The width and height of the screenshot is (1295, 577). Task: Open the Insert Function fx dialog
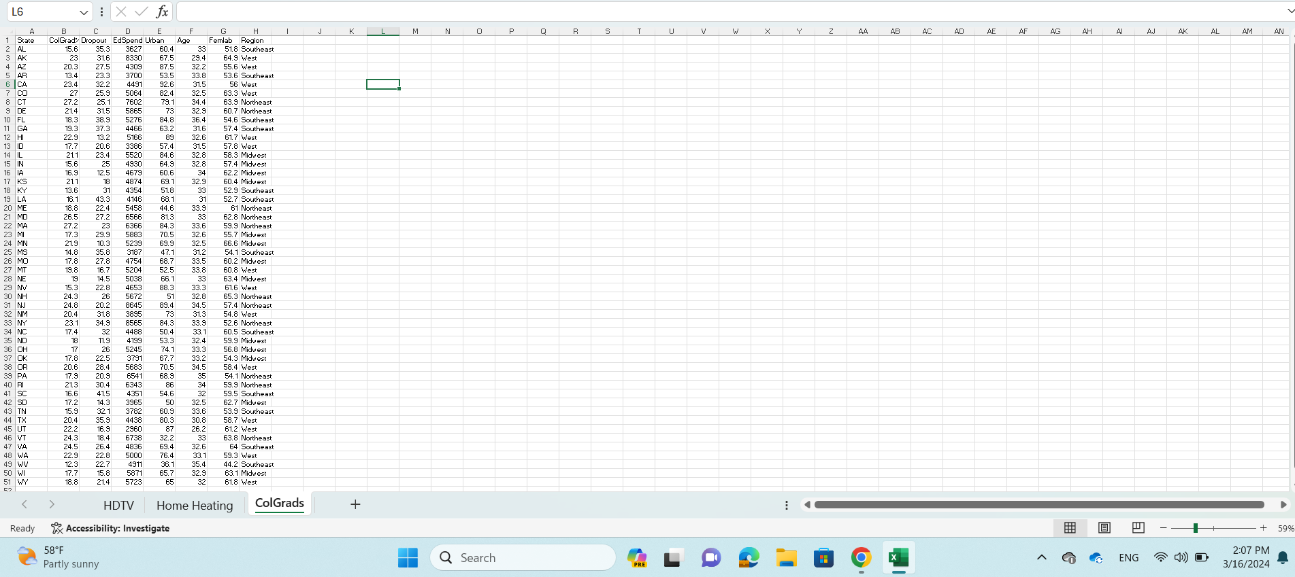[162, 12]
